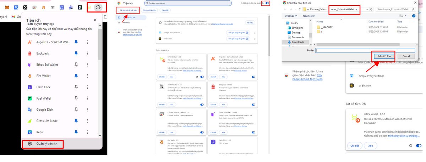The image size is (426, 162).
Task: Close the Tiện ích popup with X
Action: coord(95,21)
